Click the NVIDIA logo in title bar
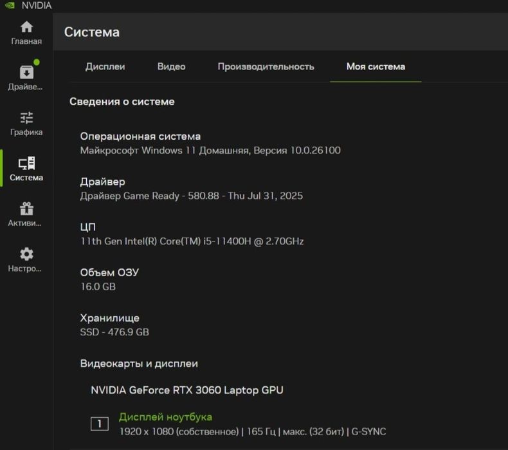508x450 pixels. click(10, 5)
